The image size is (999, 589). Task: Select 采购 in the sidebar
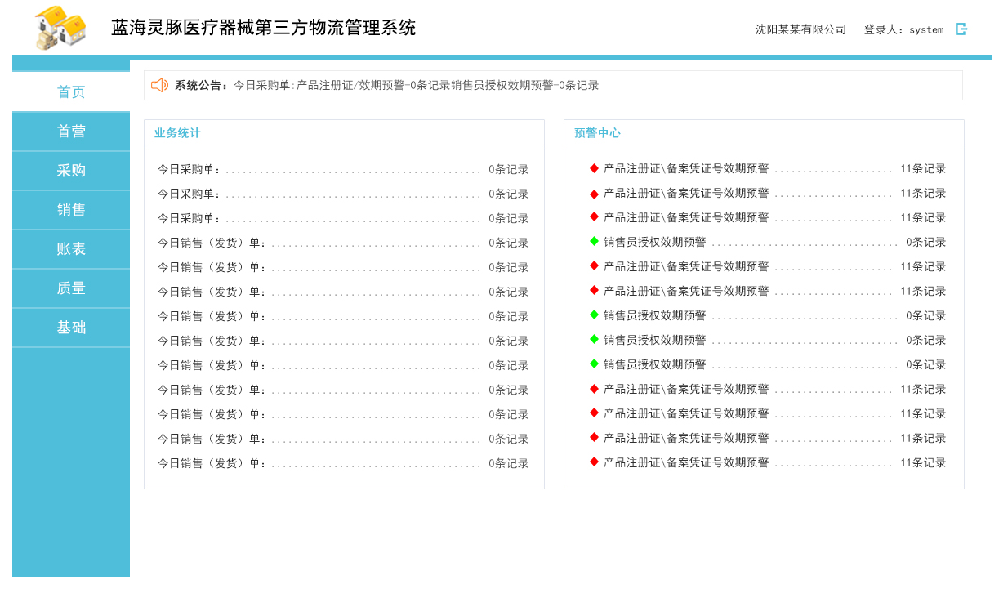(x=71, y=171)
